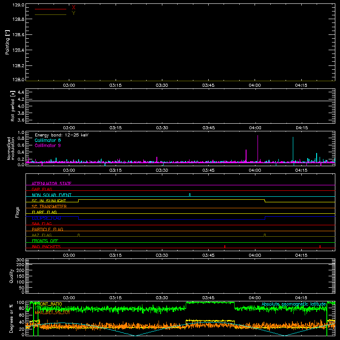Click the "128.4" Pointing axis tick label

18,50
